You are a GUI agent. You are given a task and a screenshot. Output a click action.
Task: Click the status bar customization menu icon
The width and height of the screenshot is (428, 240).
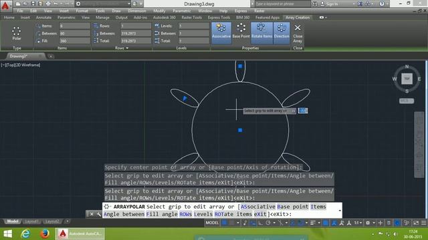pos(423,223)
